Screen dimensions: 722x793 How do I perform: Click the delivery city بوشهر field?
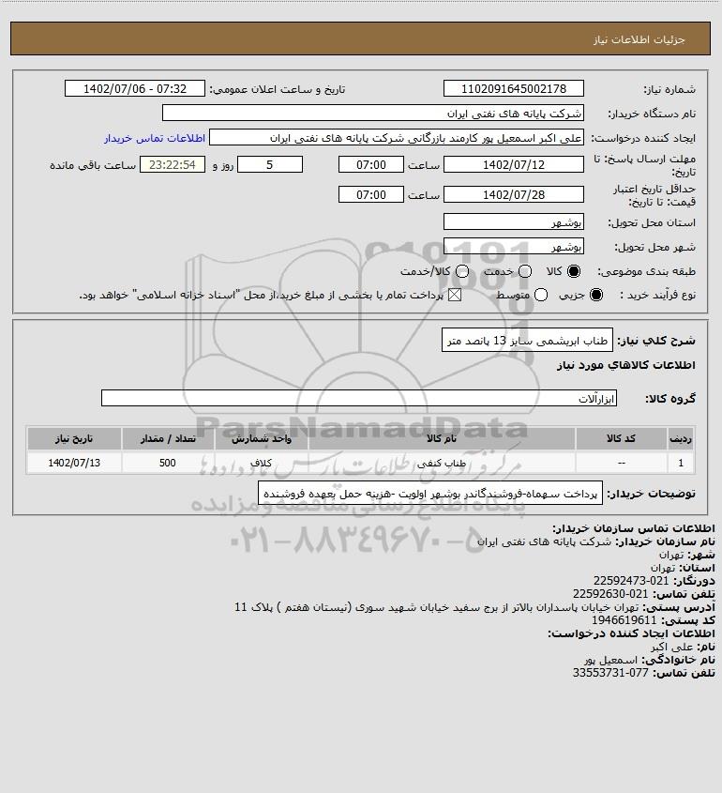[513, 246]
